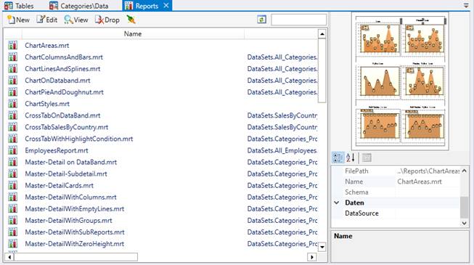The image size is (474, 265).
Task: Click the refresh icon beside search box
Action: click(x=261, y=20)
